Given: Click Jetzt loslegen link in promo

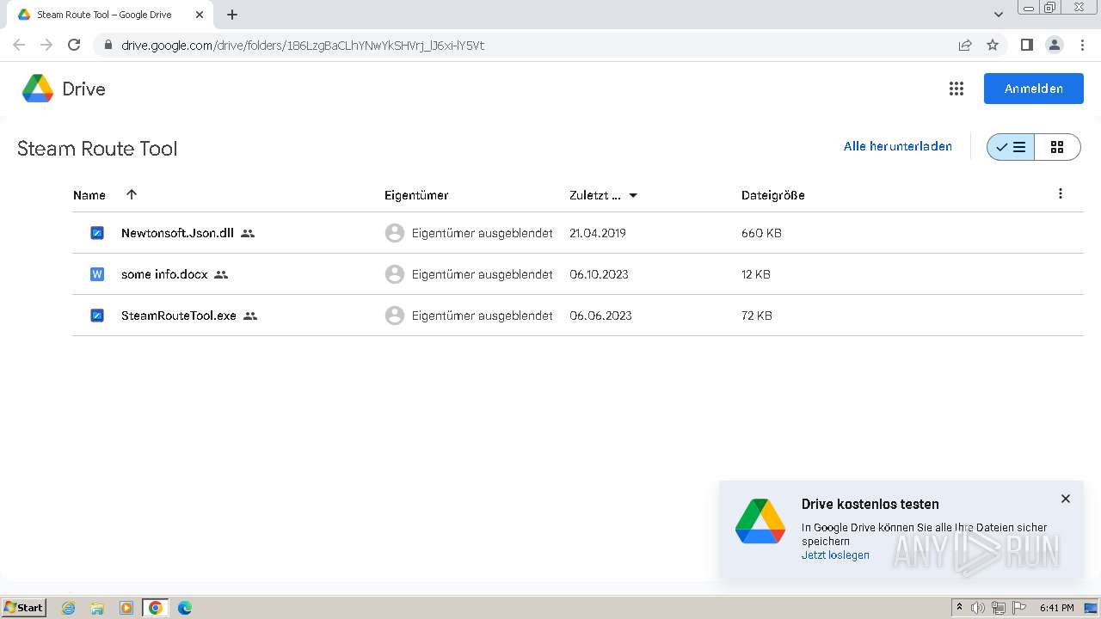Looking at the screenshot, I should pos(835,555).
